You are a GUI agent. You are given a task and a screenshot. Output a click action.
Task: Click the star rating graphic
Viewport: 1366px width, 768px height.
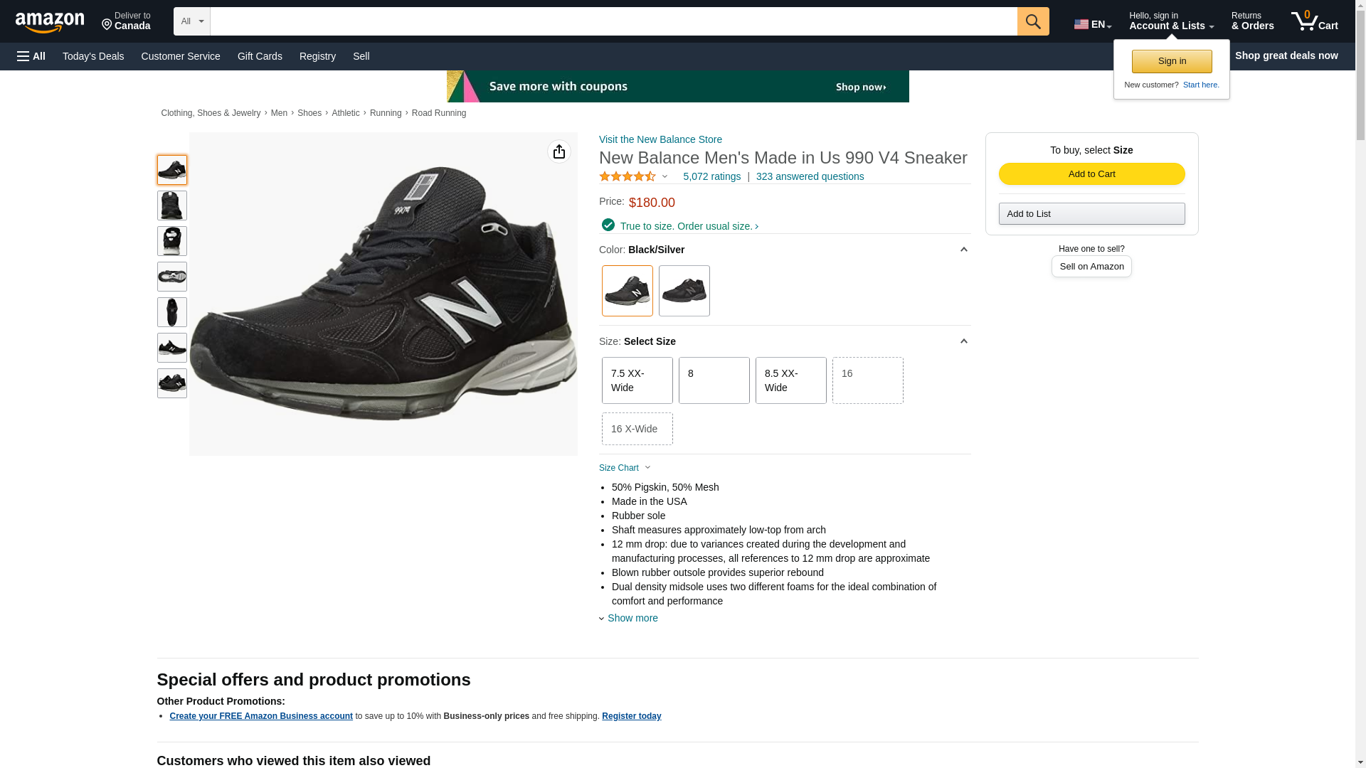[628, 176]
